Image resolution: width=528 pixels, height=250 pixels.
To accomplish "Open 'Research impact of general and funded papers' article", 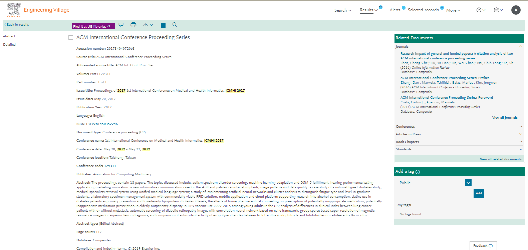I will coord(457,56).
